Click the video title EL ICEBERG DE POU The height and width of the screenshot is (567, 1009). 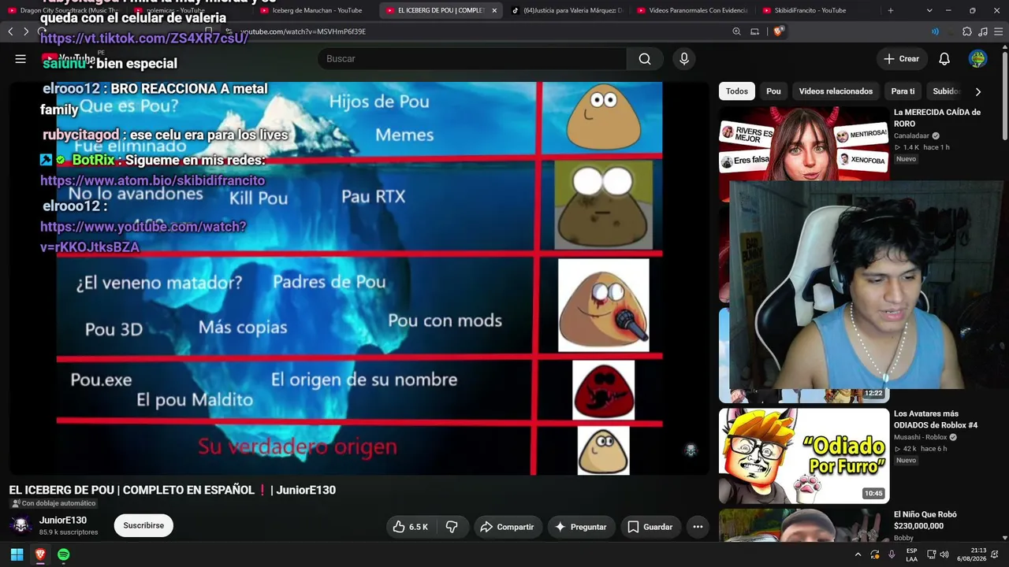click(x=173, y=490)
